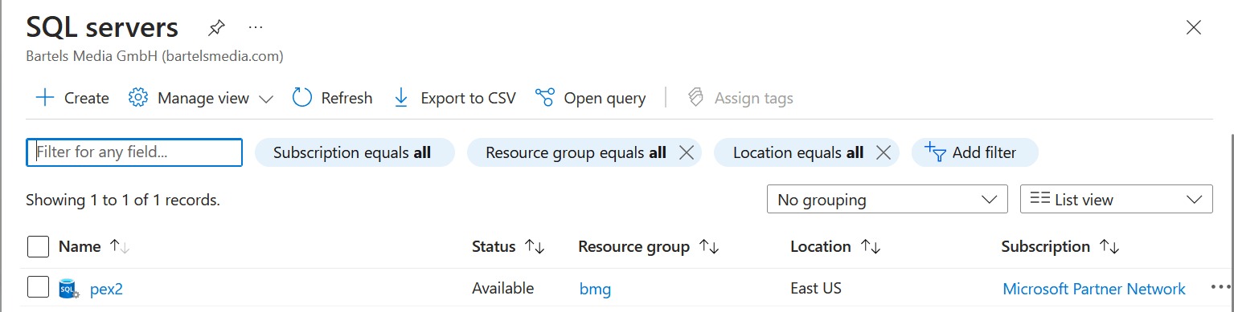Click the Available status text
This screenshot has width=1234, height=312.
coord(502,288)
